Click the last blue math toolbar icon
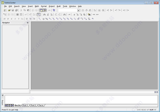The image size is (160, 112). pos(93,19)
